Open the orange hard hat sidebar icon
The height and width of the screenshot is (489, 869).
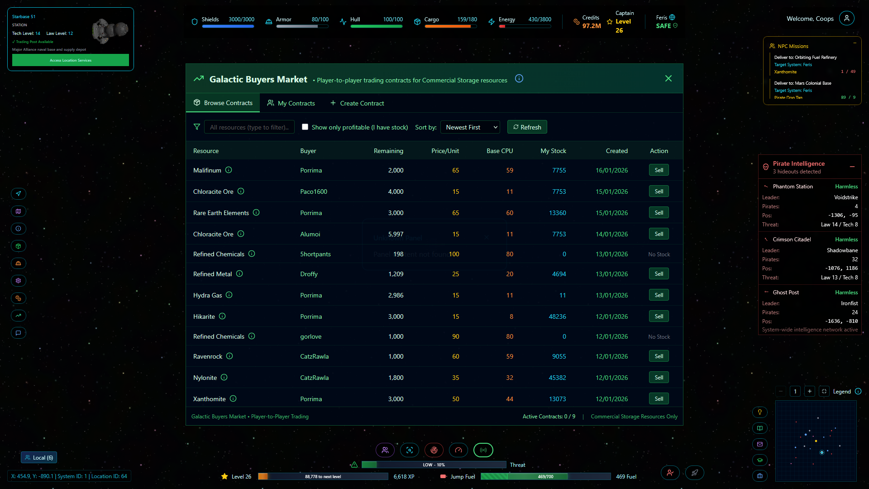click(x=19, y=264)
